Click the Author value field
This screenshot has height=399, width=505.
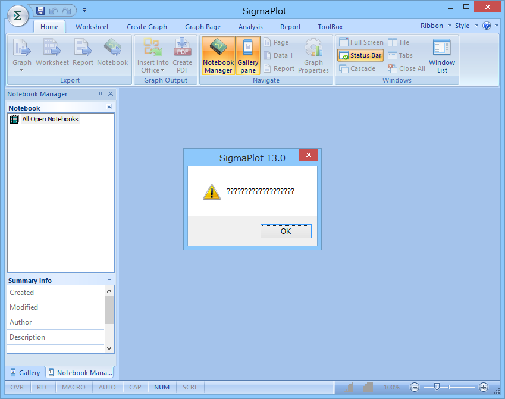pyautogui.click(x=83, y=322)
